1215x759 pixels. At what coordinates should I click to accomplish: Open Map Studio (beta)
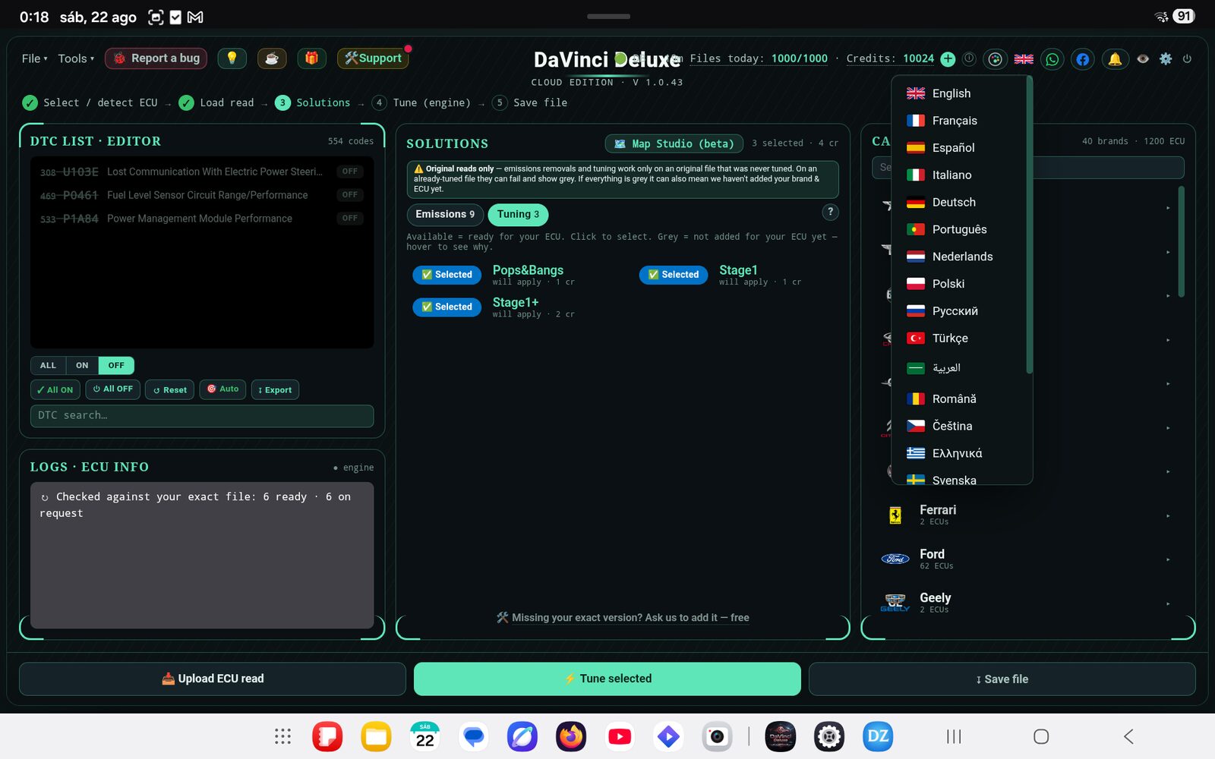pyautogui.click(x=674, y=143)
